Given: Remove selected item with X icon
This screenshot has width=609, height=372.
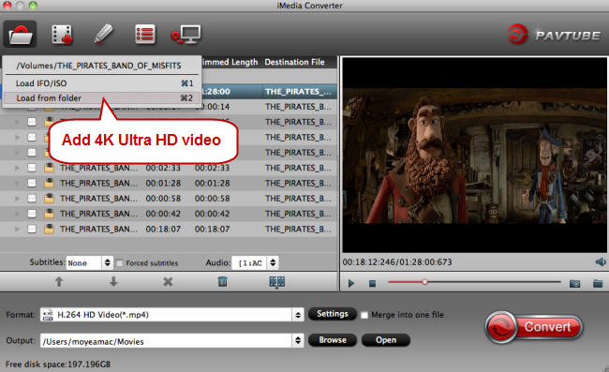Looking at the screenshot, I should pos(168,281).
